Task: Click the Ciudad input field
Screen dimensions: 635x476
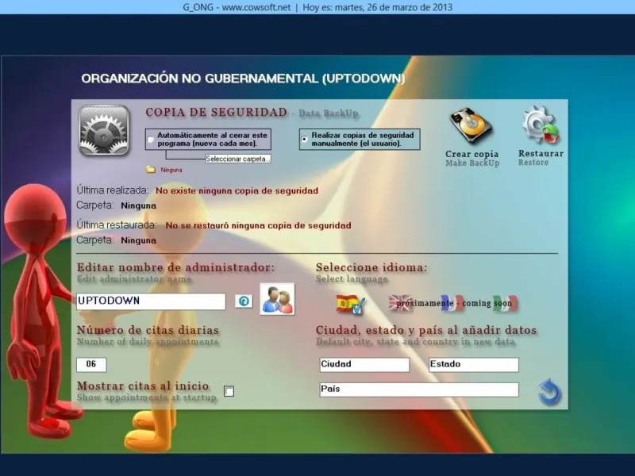Action: (x=364, y=365)
